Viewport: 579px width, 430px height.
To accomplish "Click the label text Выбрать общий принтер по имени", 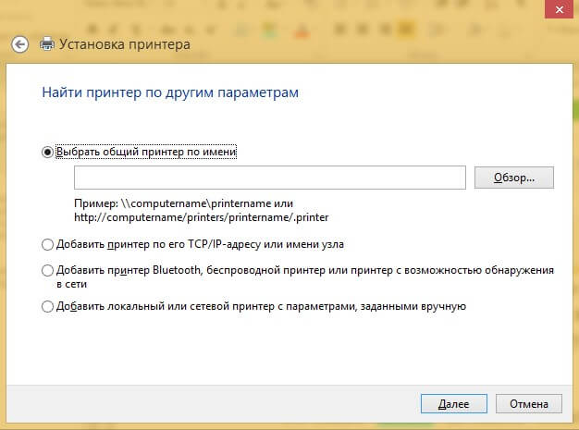I will pyautogui.click(x=146, y=153).
